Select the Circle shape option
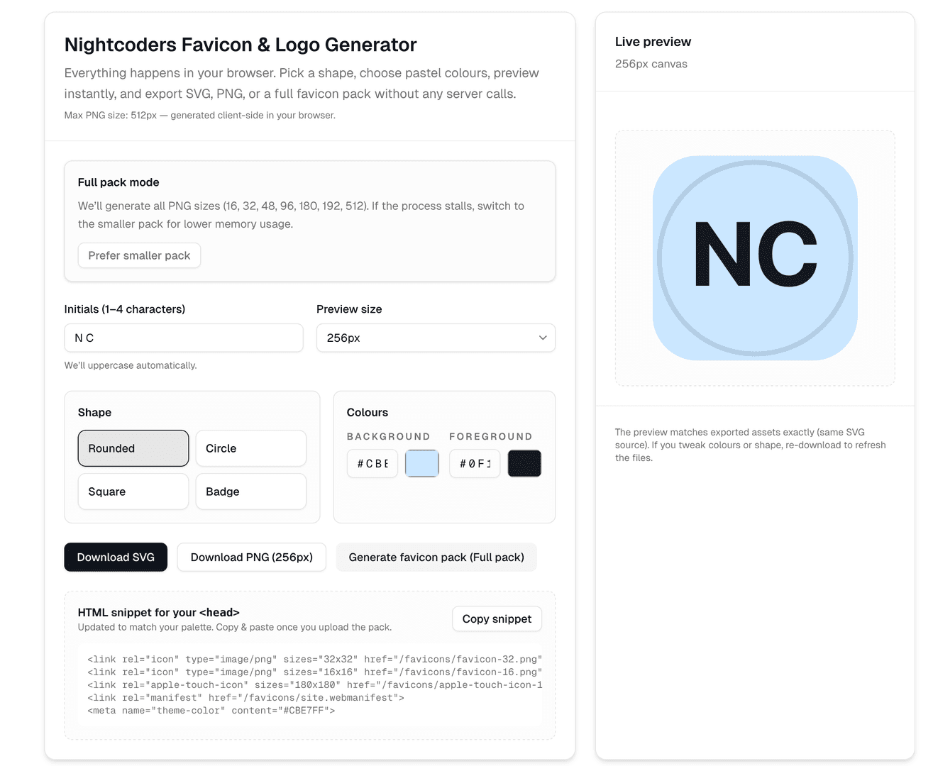Viewport: 933px width, 766px height. (250, 448)
